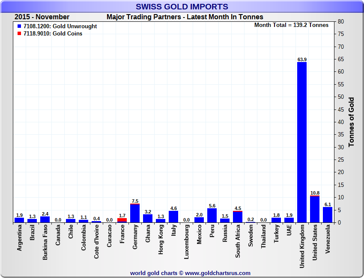Click the www.goldchartsrus.com footer link
Viewport: 364px width, 278px height.
[x=218, y=273]
